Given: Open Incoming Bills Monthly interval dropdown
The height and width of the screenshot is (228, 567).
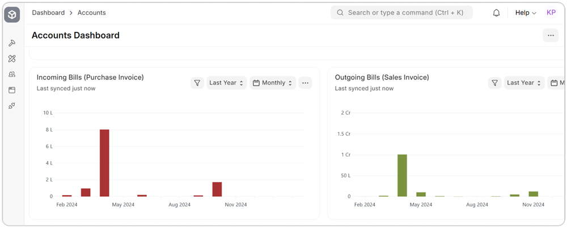Looking at the screenshot, I should click(273, 83).
